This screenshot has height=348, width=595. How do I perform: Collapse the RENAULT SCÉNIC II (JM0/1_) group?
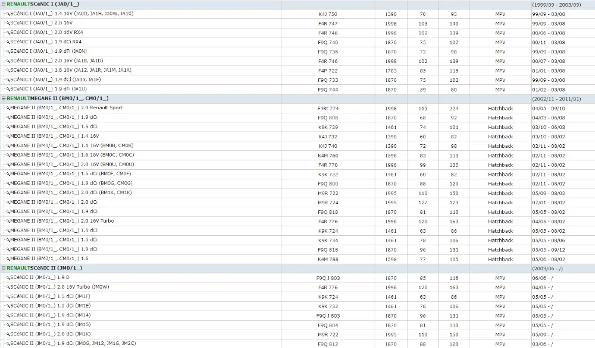click(x=4, y=268)
